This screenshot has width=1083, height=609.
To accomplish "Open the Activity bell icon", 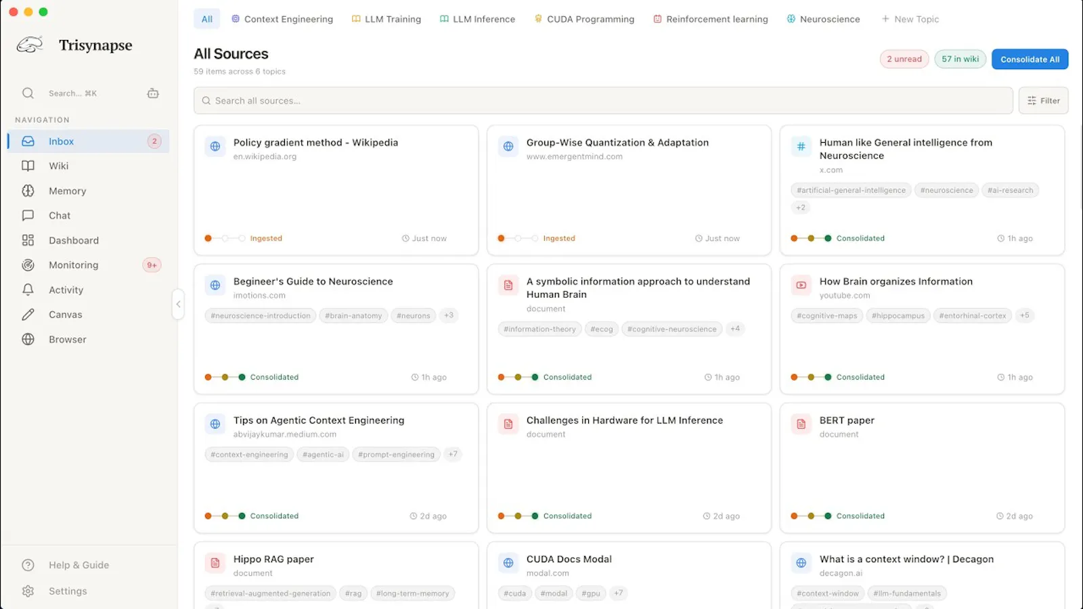I will click(28, 290).
